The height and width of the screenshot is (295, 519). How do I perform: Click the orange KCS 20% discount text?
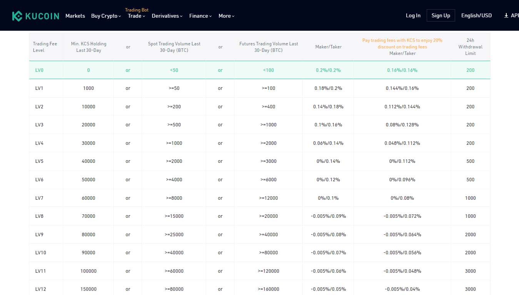pos(402,43)
